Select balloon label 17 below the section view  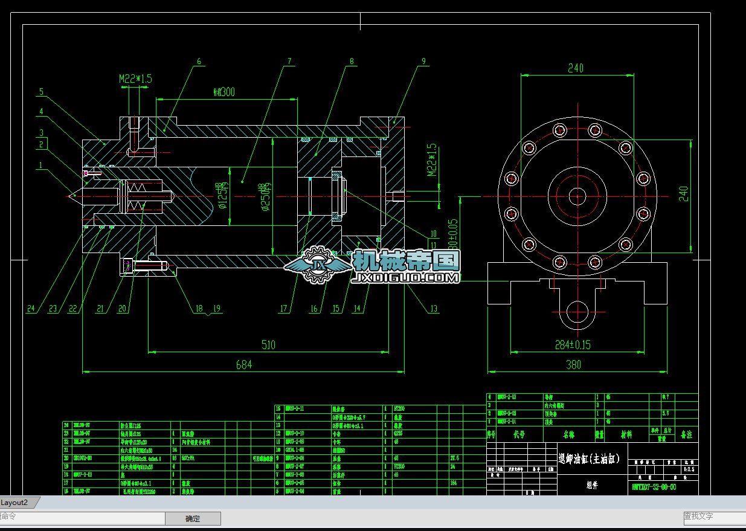pyautogui.click(x=283, y=309)
